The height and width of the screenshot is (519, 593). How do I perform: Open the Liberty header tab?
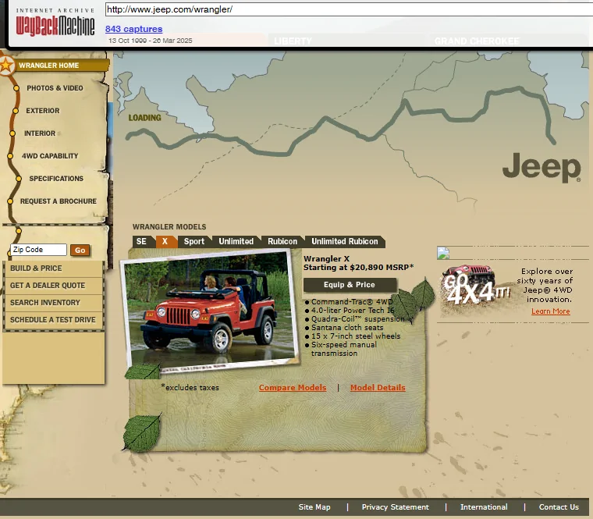coord(293,41)
